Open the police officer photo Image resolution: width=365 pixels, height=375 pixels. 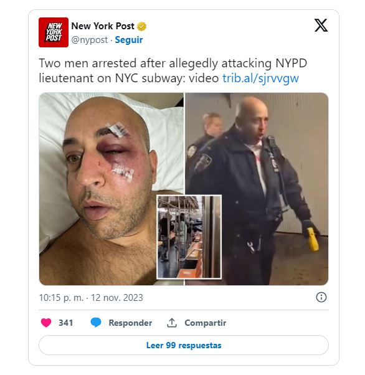coord(257,189)
